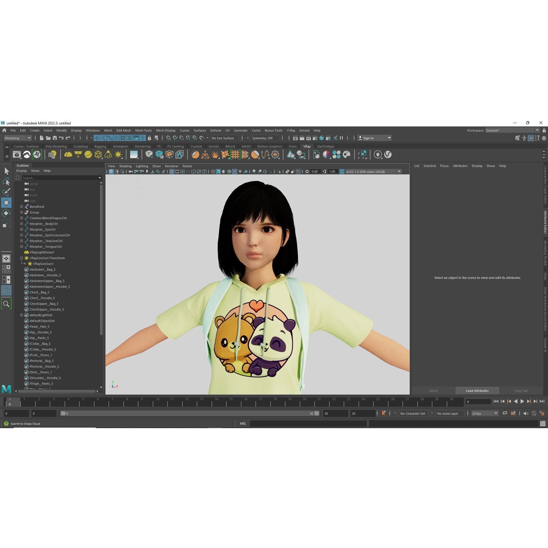Select the Paint Selection tool
Screen dimensions: 548x548
(6, 192)
